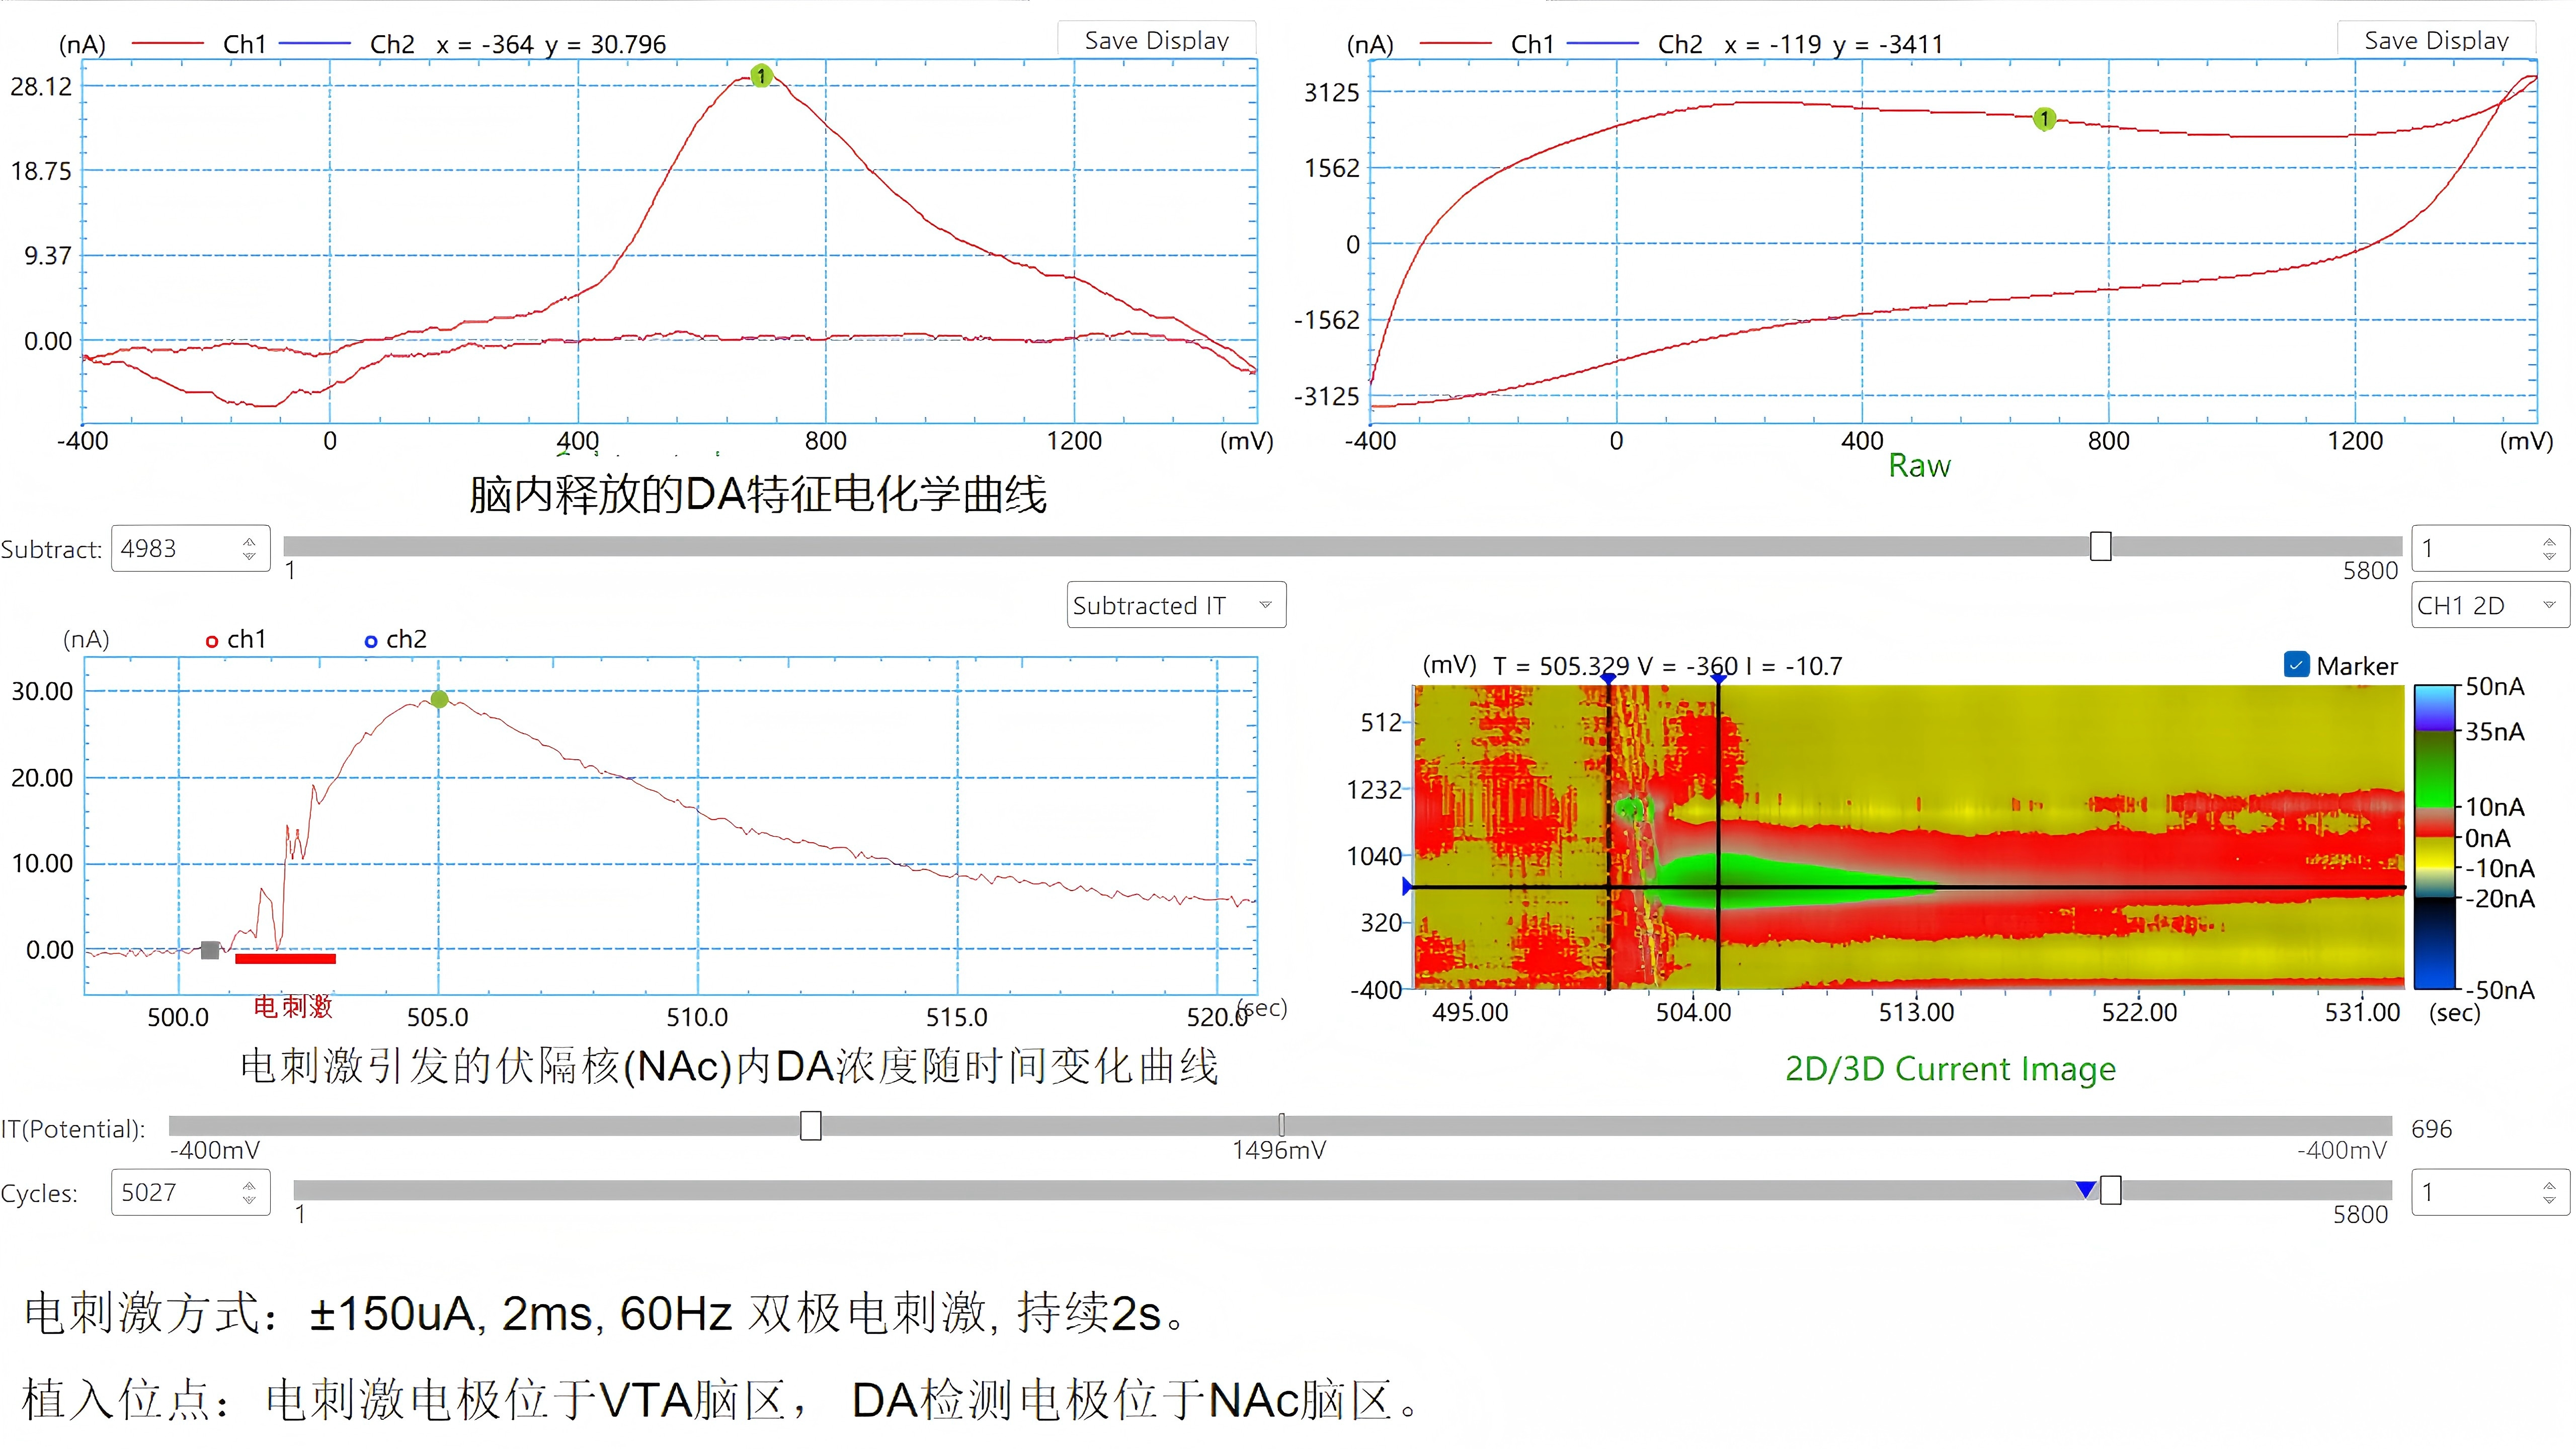Click the Subtract slider handle
This screenshot has width=2576, height=1449.
[2101, 546]
